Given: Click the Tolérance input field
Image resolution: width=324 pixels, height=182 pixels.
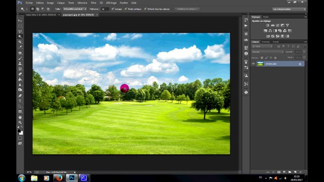Looking at the screenshot, I should (105, 9).
